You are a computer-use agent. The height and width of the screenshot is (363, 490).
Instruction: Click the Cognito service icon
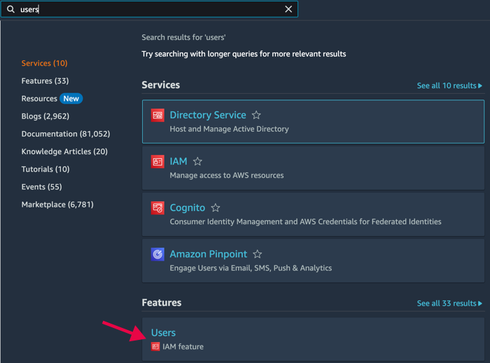click(157, 208)
